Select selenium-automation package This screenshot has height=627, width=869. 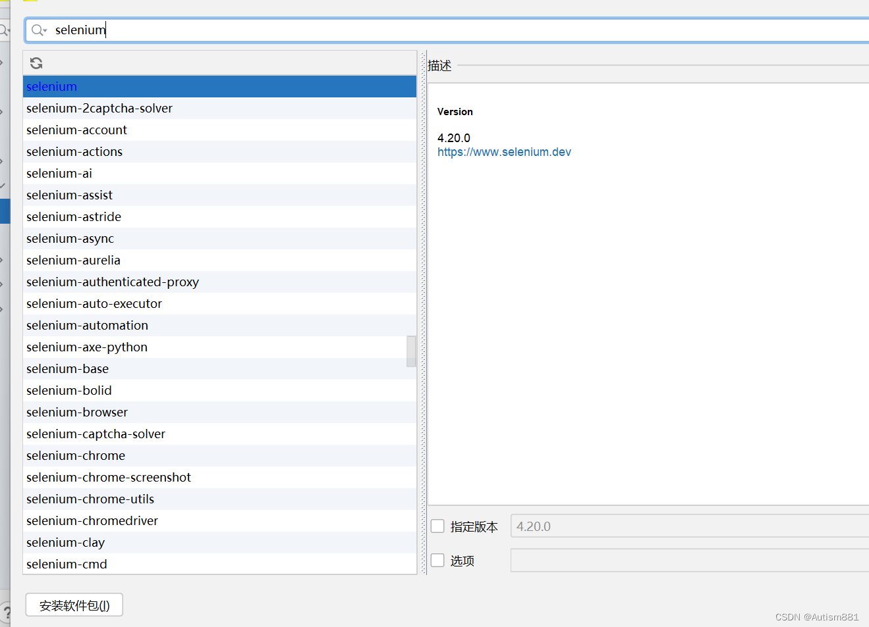tap(219, 325)
